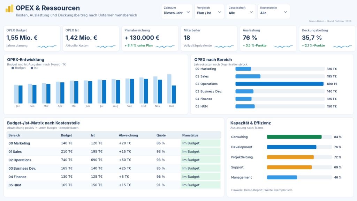Click the sparkline in the Mitarbeiter card
Viewport: 357px width, 201px height.
click(x=224, y=46)
